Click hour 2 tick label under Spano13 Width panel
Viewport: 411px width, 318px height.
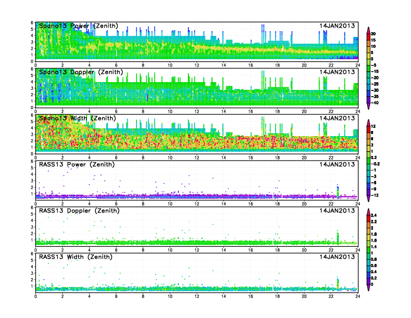tap(62, 157)
